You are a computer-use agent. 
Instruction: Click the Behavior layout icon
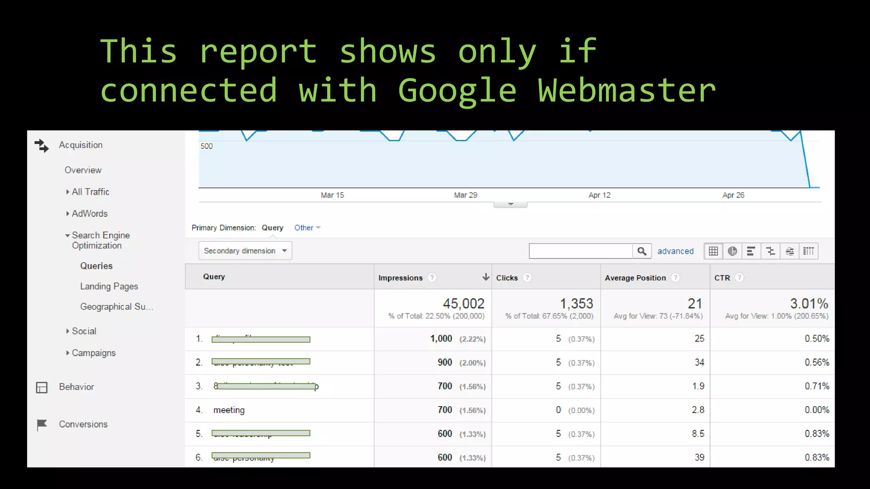42,388
